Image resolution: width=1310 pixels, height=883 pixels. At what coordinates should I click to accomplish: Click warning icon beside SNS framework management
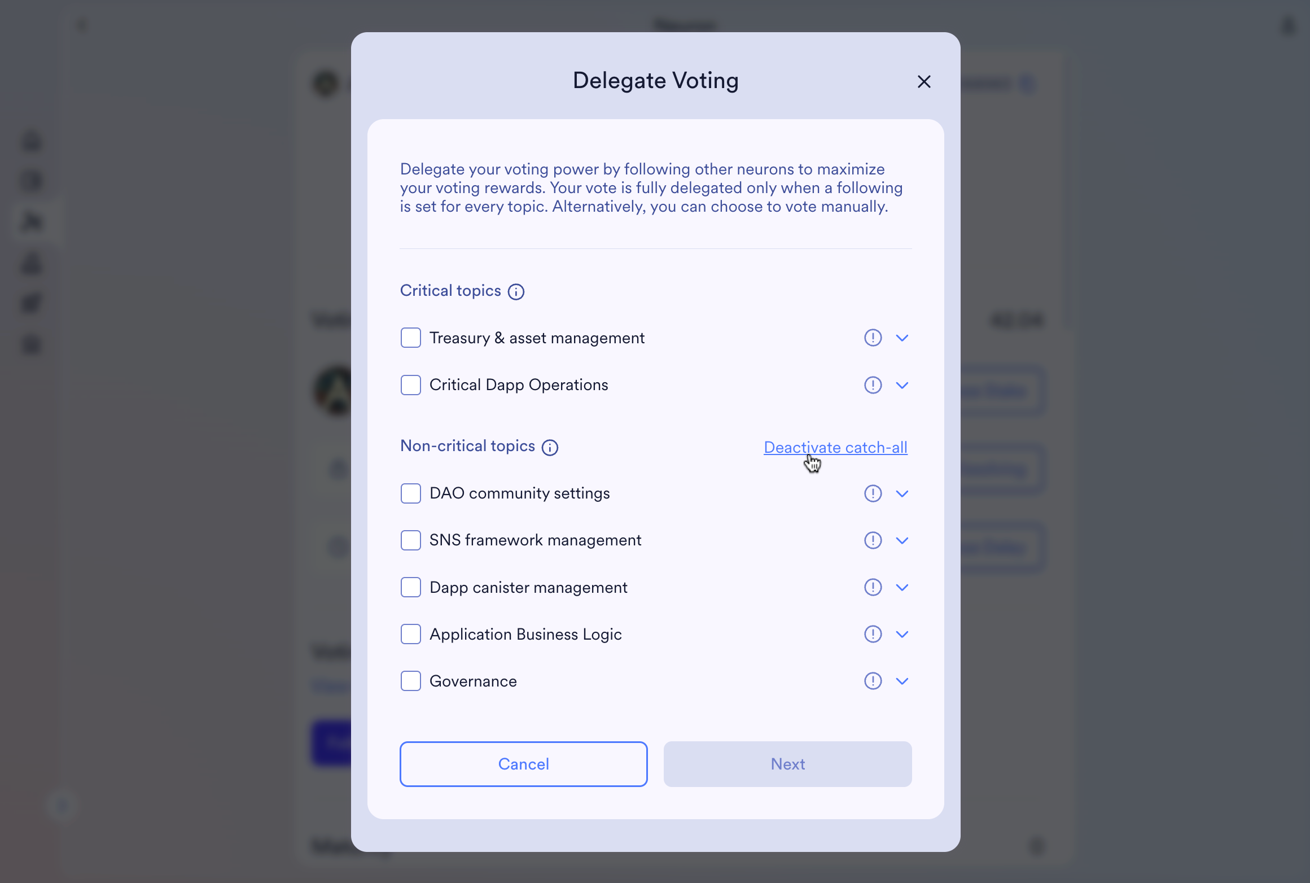[x=873, y=540]
